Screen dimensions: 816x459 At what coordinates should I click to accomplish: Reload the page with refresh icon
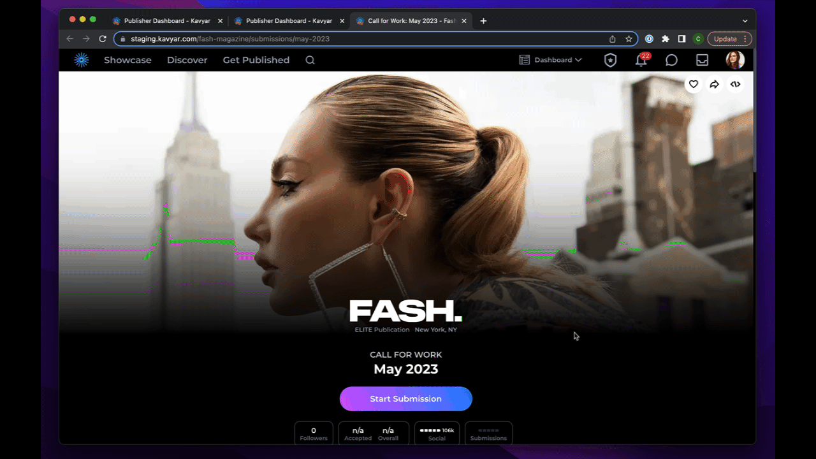[x=103, y=39]
